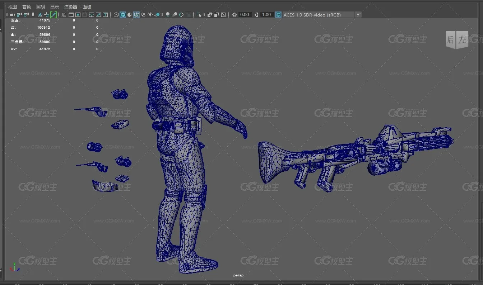483x285 pixels.
Task: Click the Depth of Field icon
Action: pos(188,15)
